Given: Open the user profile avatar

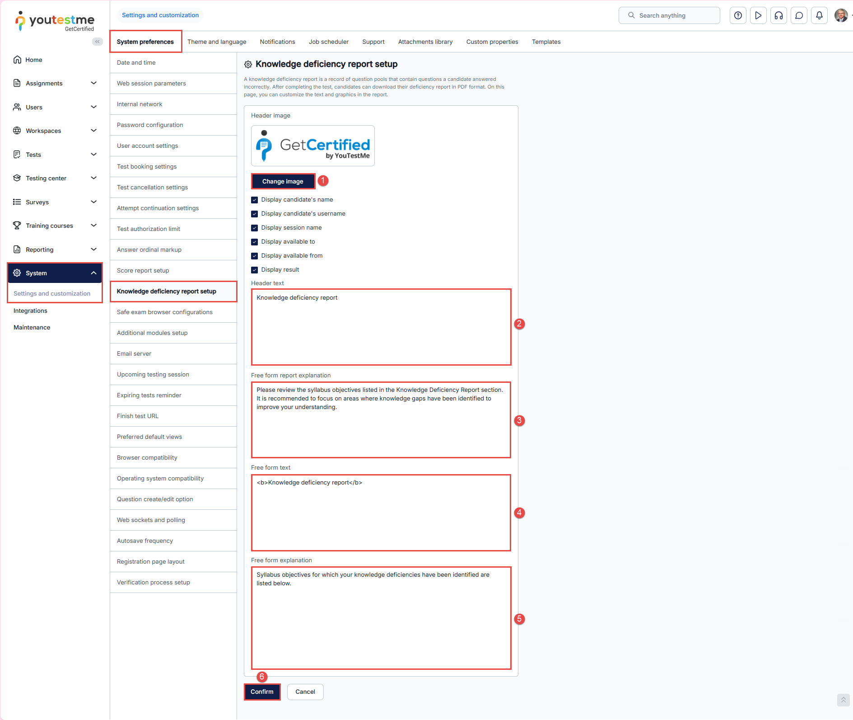Looking at the screenshot, I should coord(840,15).
